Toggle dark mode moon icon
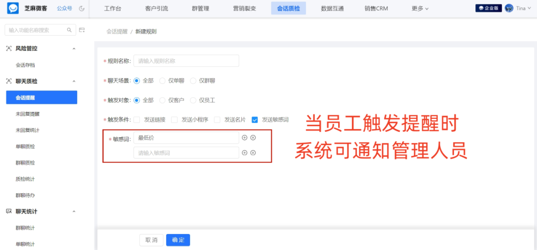 [82, 8]
